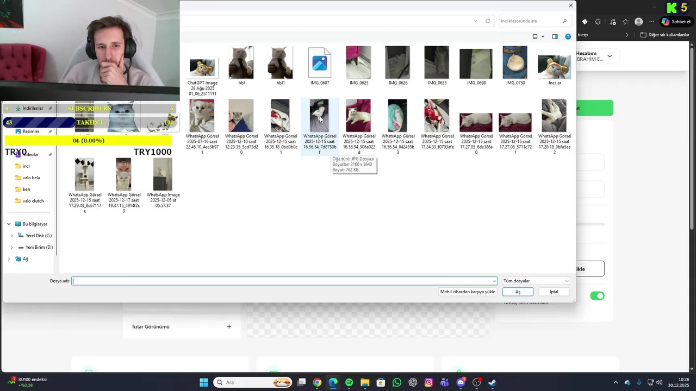Viewport: 696px width, 391px height.
Task: Click Mobil cihazdan karşıya yükle button
Action: coord(468,292)
